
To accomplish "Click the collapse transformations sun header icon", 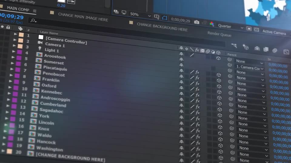I will 186,49.
